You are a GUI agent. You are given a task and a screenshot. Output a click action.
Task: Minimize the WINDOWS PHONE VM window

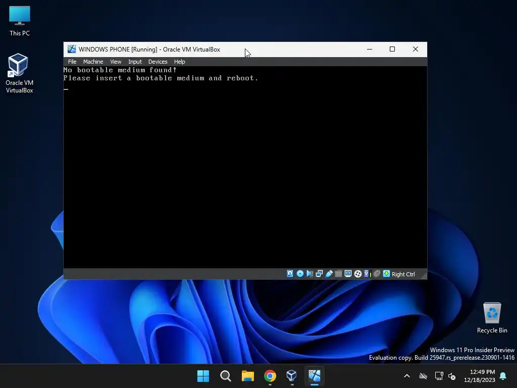pyautogui.click(x=370, y=49)
